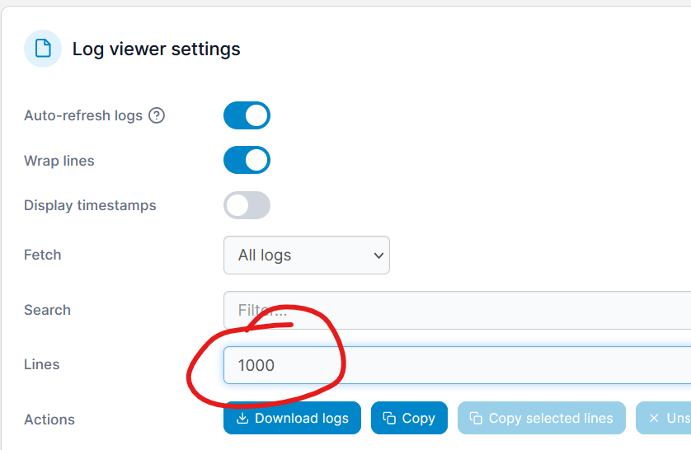Turn off the Wrap lines switch
Image resolution: width=691 pixels, height=450 pixels.
pos(247,160)
